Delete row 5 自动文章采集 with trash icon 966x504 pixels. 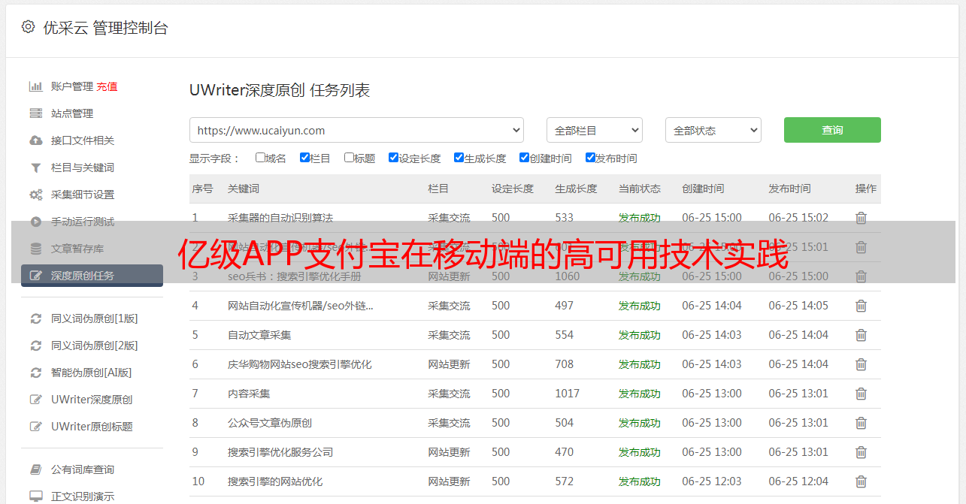[861, 335]
